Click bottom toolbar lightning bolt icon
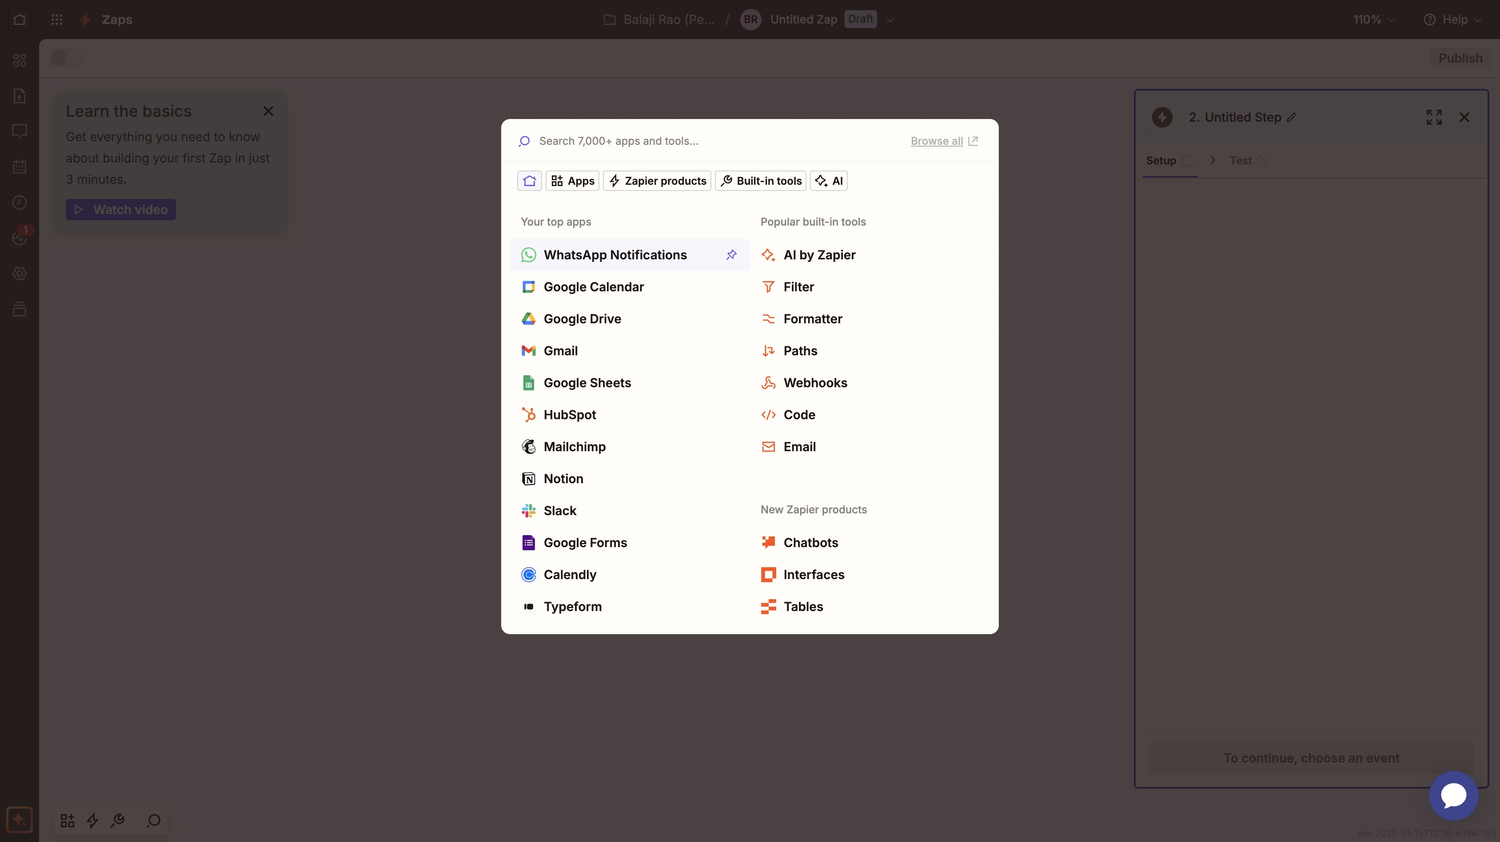 [92, 821]
